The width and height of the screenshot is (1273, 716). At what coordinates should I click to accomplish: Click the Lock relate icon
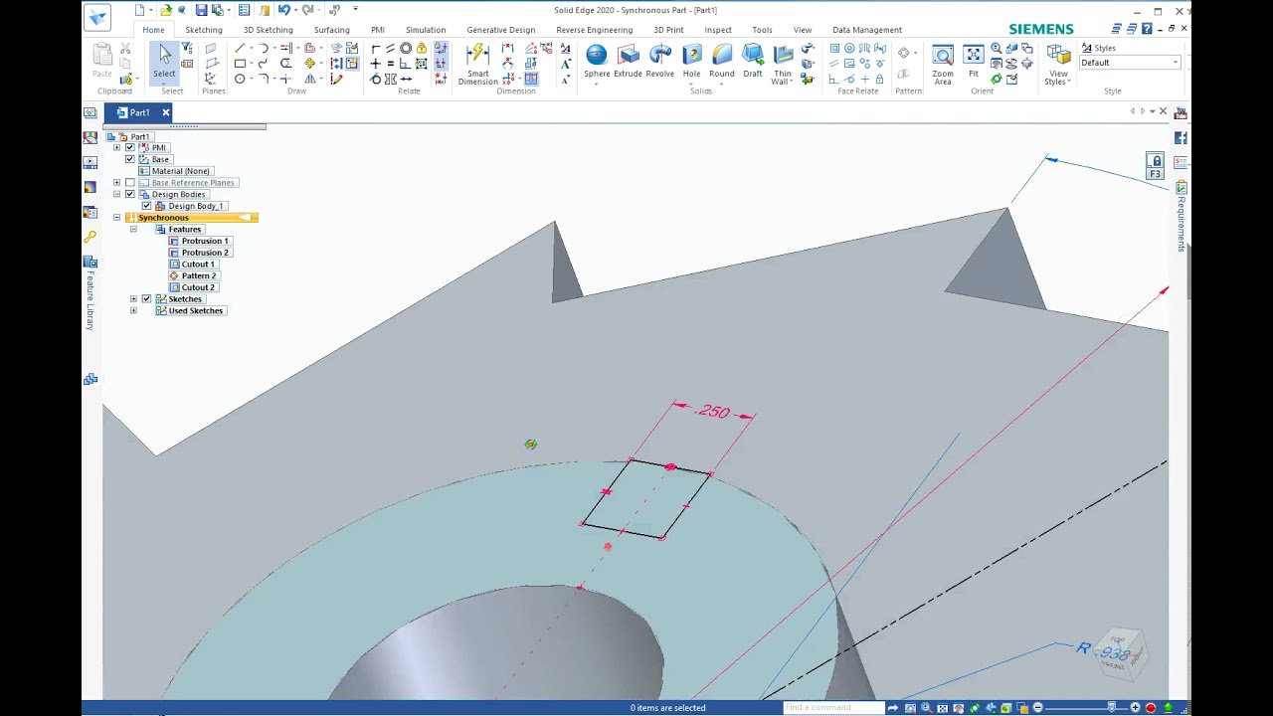click(x=422, y=49)
